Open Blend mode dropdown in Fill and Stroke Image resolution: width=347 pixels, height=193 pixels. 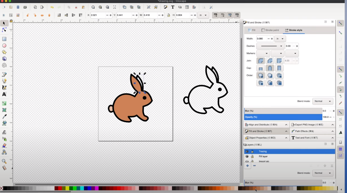(x=323, y=101)
